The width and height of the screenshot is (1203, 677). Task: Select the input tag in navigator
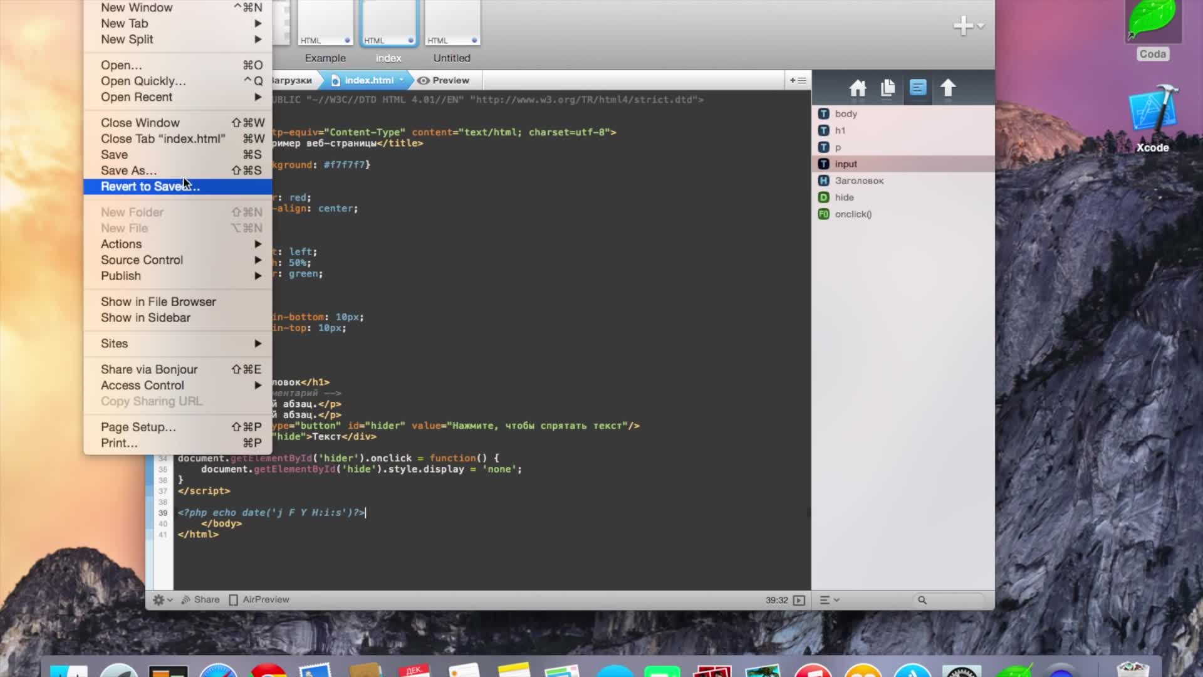pyautogui.click(x=903, y=164)
